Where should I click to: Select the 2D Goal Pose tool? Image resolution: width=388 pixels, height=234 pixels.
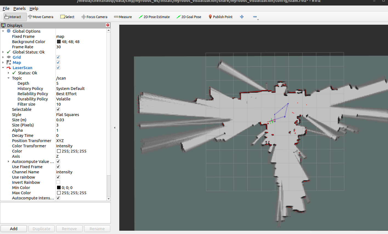(x=189, y=17)
